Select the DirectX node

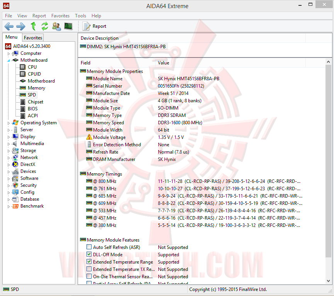(x=28, y=164)
